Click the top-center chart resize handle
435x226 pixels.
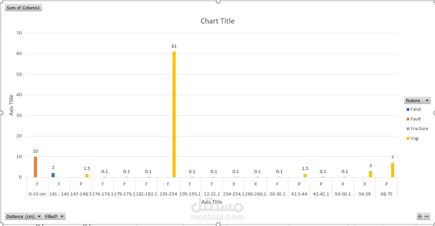tap(218, 1)
